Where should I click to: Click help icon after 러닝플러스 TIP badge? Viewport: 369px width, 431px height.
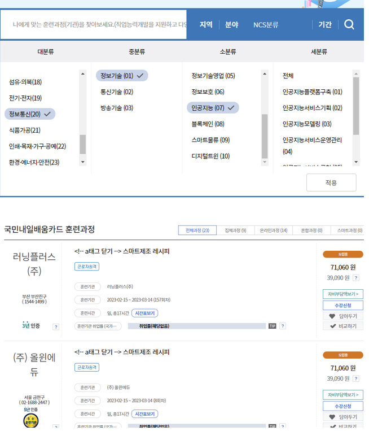tap(283, 326)
